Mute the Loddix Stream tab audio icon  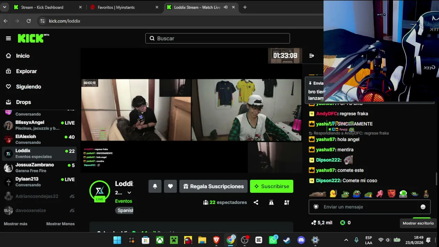point(226,7)
